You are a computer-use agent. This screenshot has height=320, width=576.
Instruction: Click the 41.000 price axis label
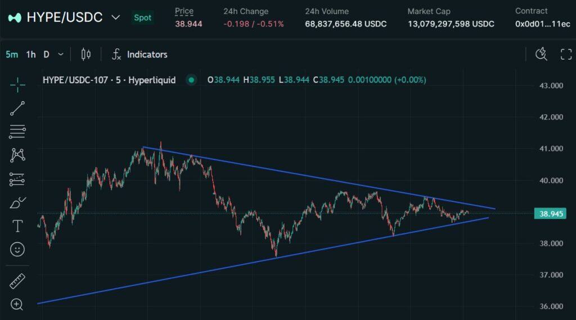tap(551, 148)
